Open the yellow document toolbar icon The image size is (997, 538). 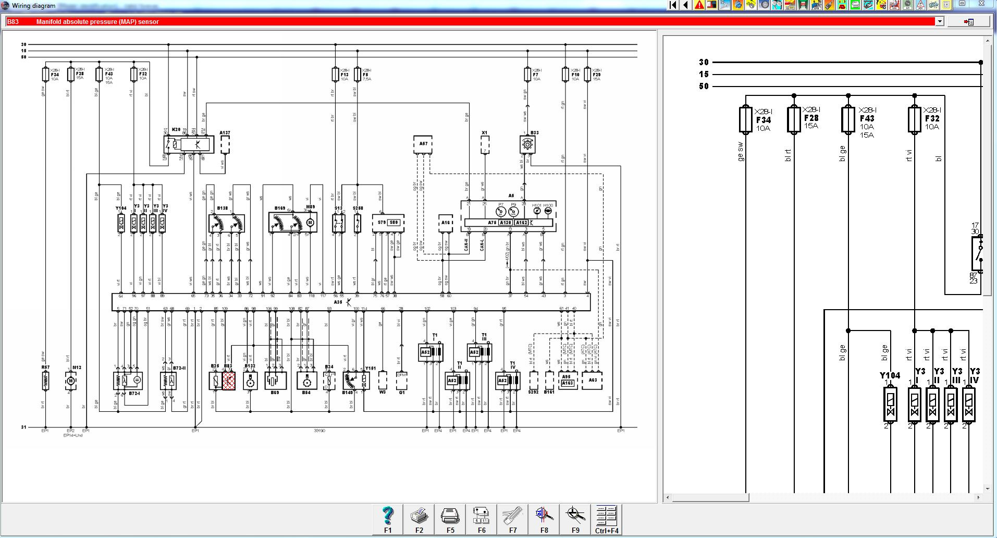click(x=946, y=5)
